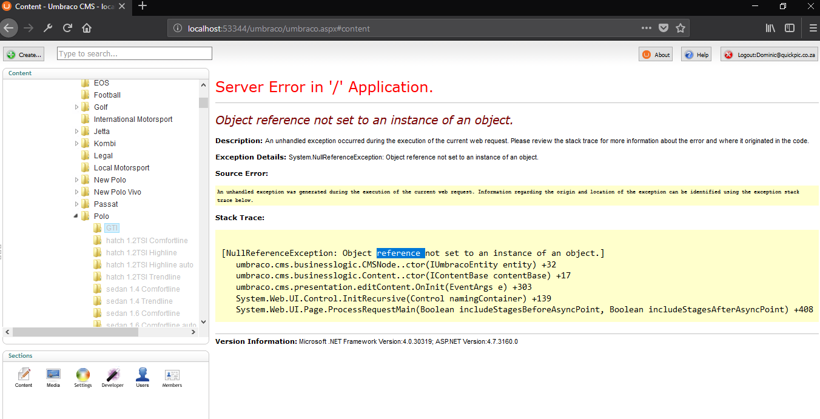Click the highlighted word 'reference'
Screen dimensions: 820x419
(x=400, y=253)
